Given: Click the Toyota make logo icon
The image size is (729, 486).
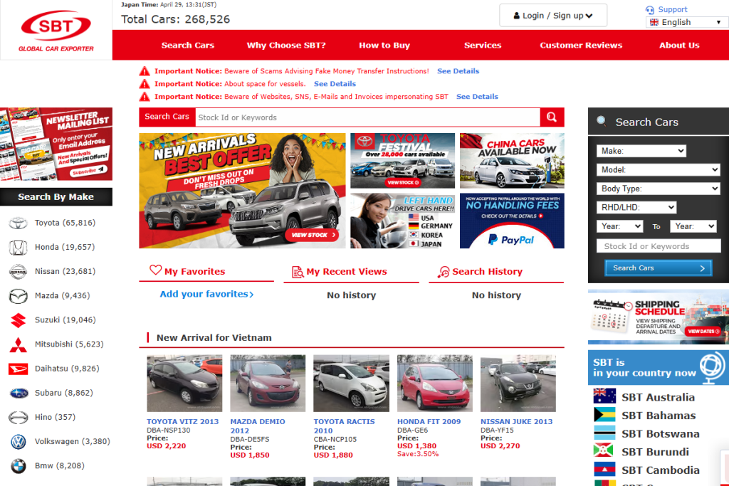Looking at the screenshot, I should point(19,223).
